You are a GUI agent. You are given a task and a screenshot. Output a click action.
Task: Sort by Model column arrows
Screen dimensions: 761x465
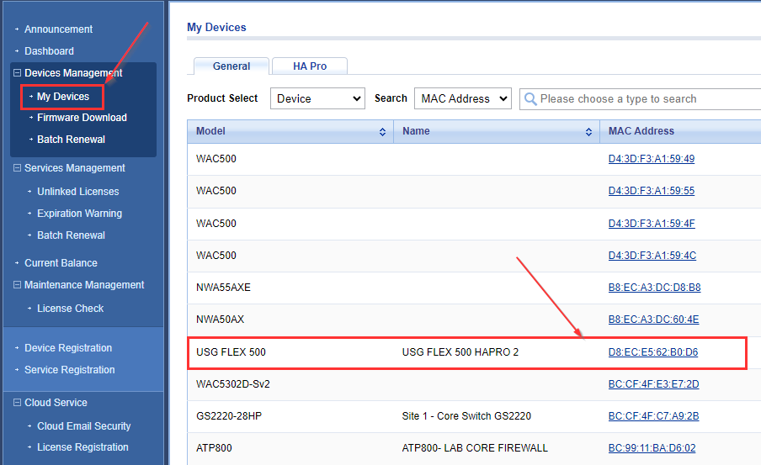pyautogui.click(x=382, y=132)
